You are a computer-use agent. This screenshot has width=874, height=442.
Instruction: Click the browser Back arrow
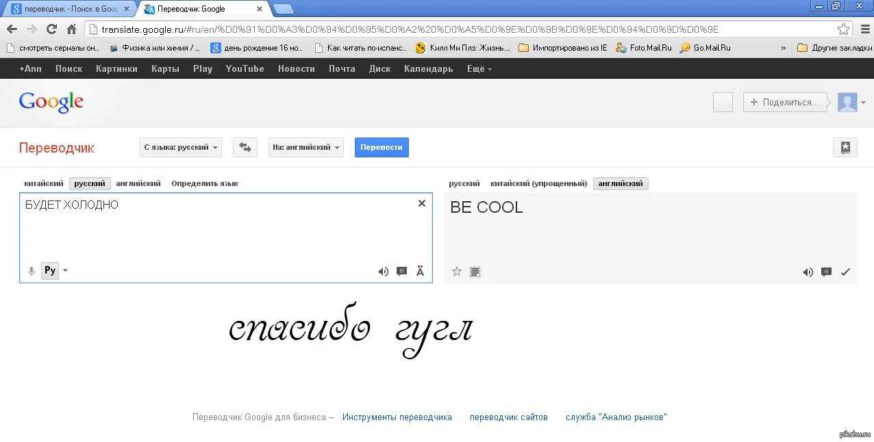coord(12,29)
